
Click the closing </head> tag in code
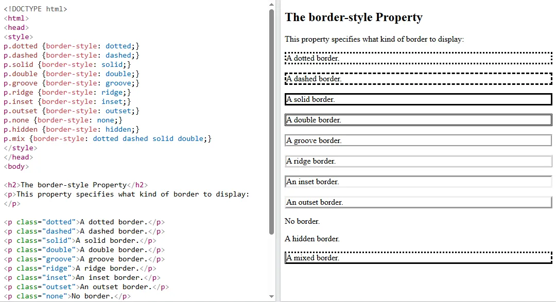click(x=19, y=157)
